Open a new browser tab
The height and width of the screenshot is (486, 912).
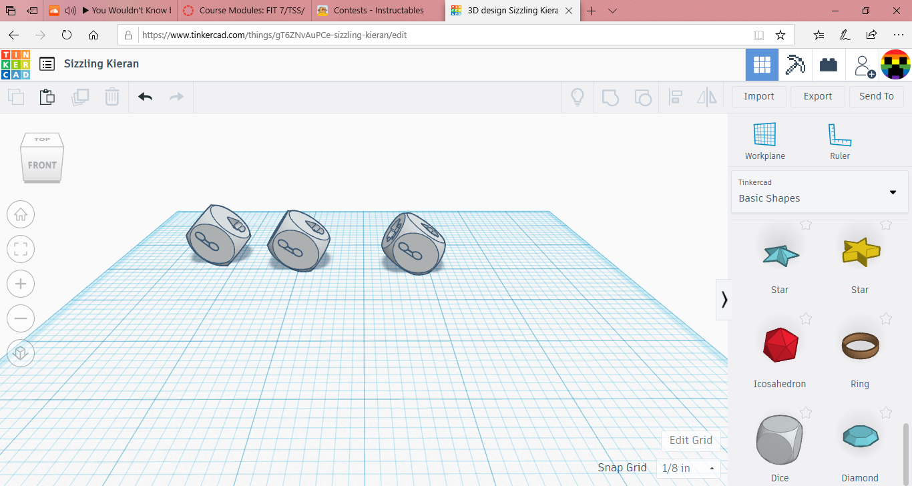[591, 10]
